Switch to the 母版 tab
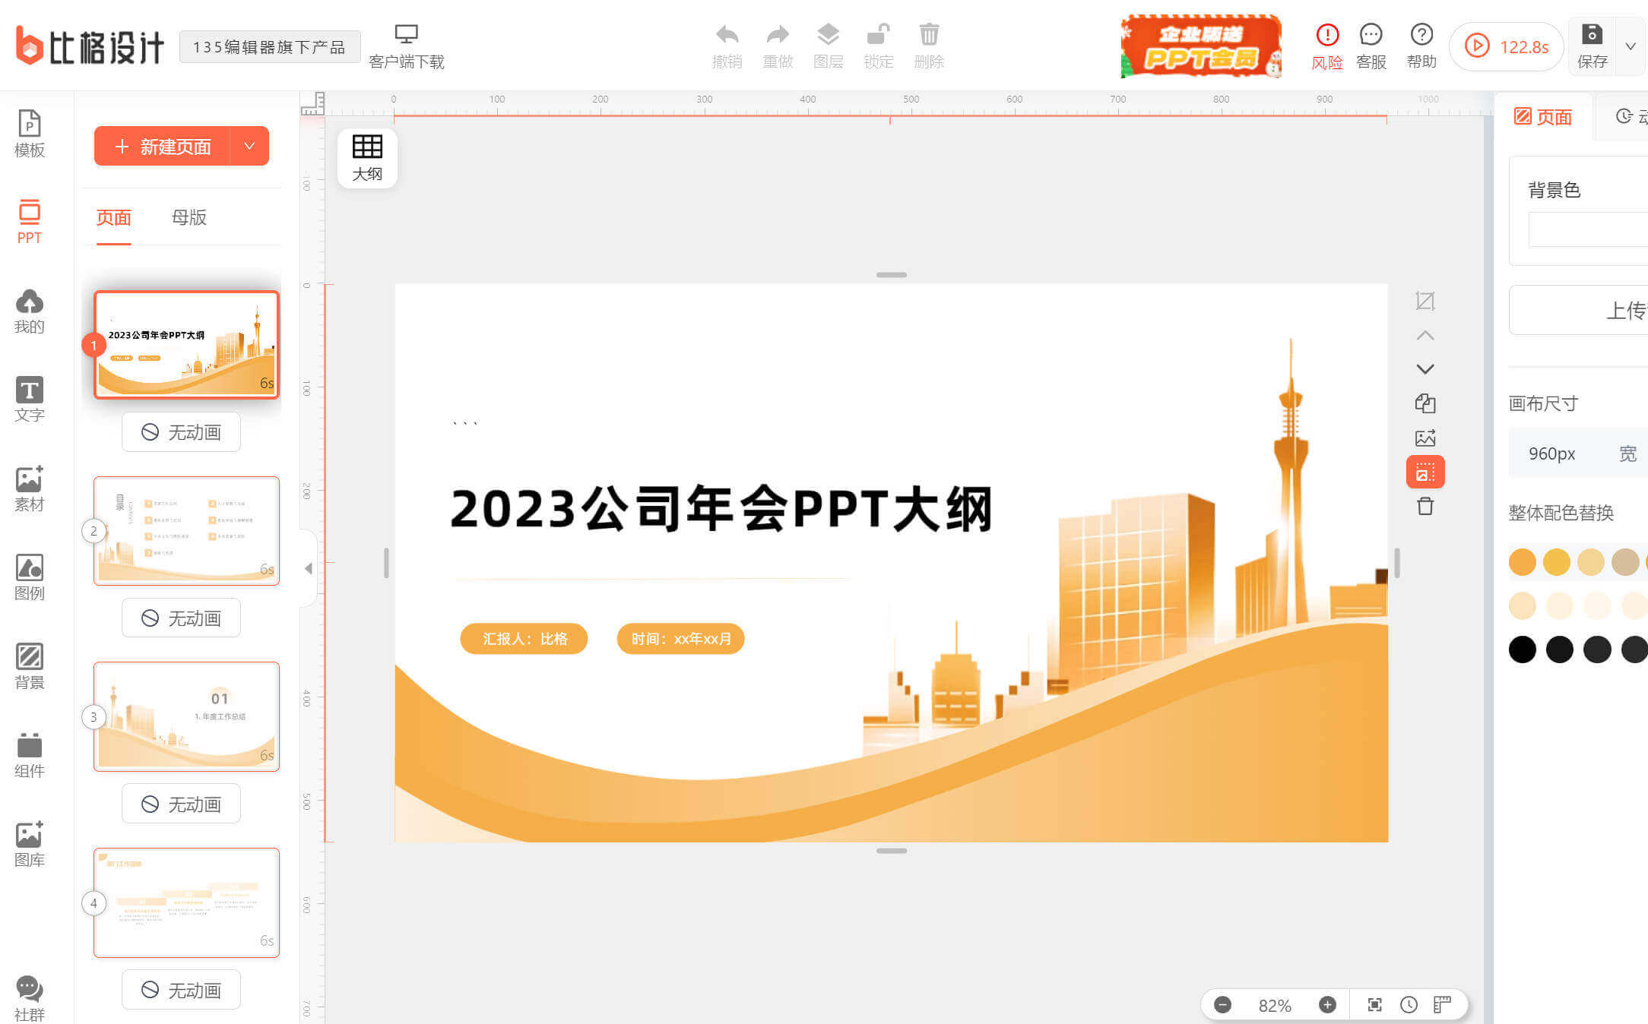The width and height of the screenshot is (1648, 1024). click(x=189, y=217)
